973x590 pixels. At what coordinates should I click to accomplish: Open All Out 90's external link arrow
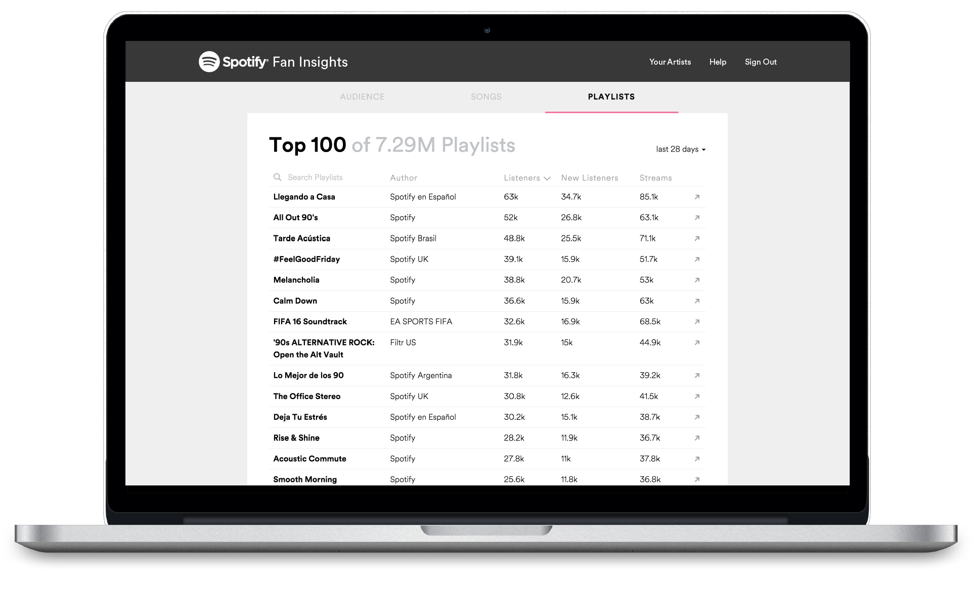tap(697, 218)
